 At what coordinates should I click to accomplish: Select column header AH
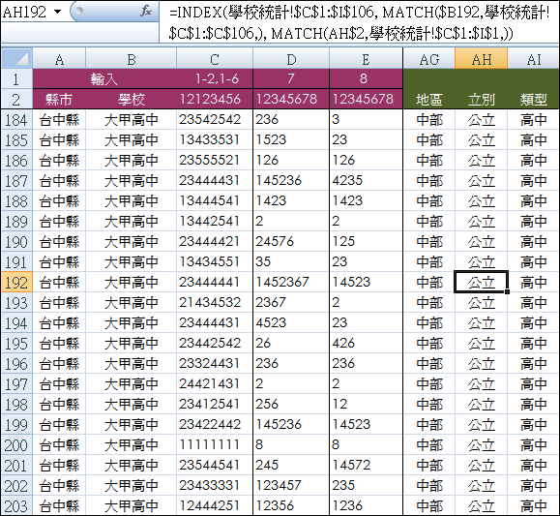click(x=481, y=59)
